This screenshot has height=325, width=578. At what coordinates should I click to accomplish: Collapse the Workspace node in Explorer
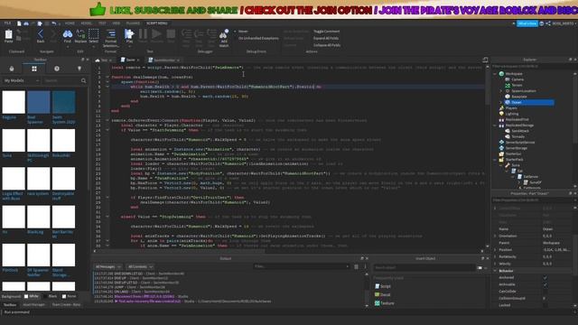[495, 74]
